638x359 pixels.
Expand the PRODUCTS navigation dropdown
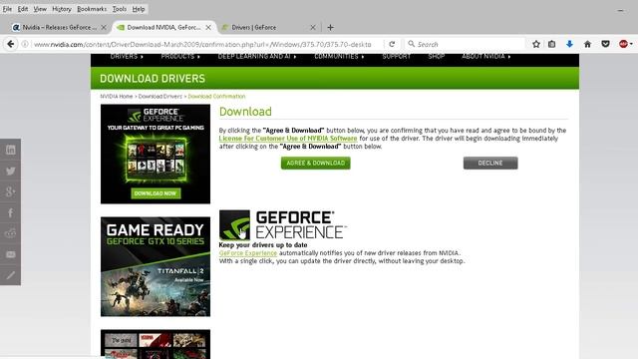(180, 57)
